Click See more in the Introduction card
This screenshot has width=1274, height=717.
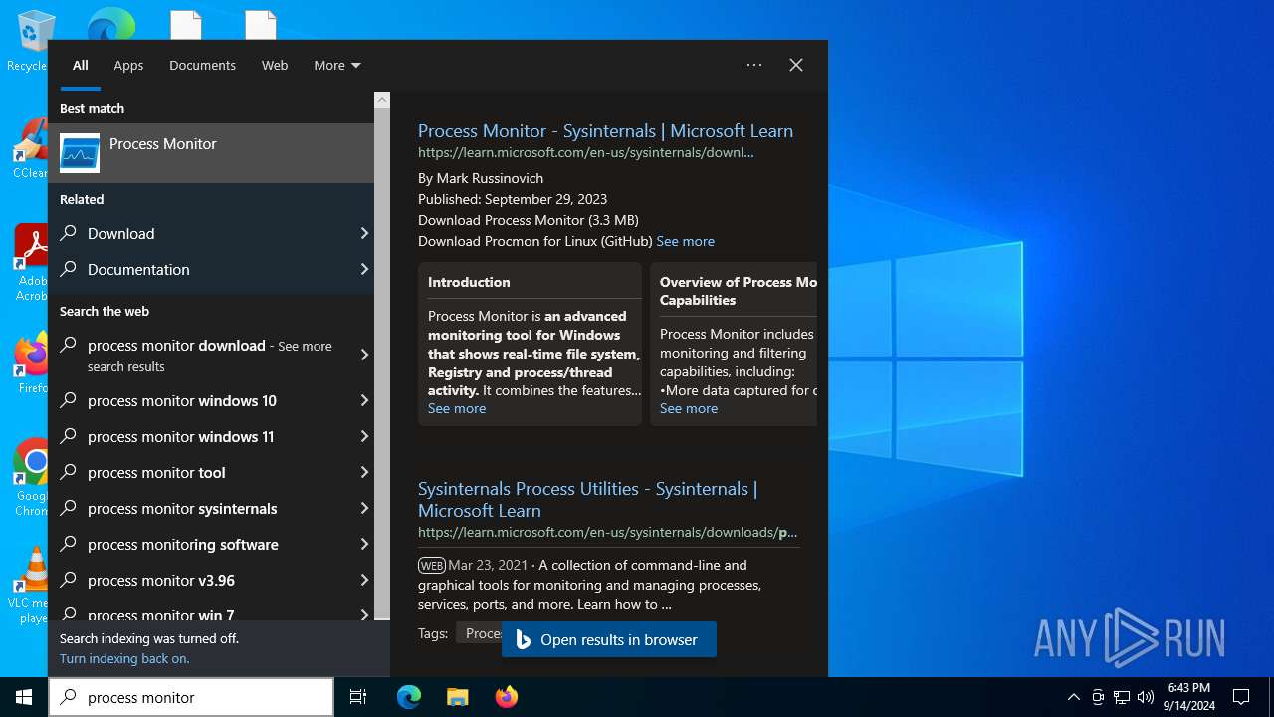click(x=457, y=408)
